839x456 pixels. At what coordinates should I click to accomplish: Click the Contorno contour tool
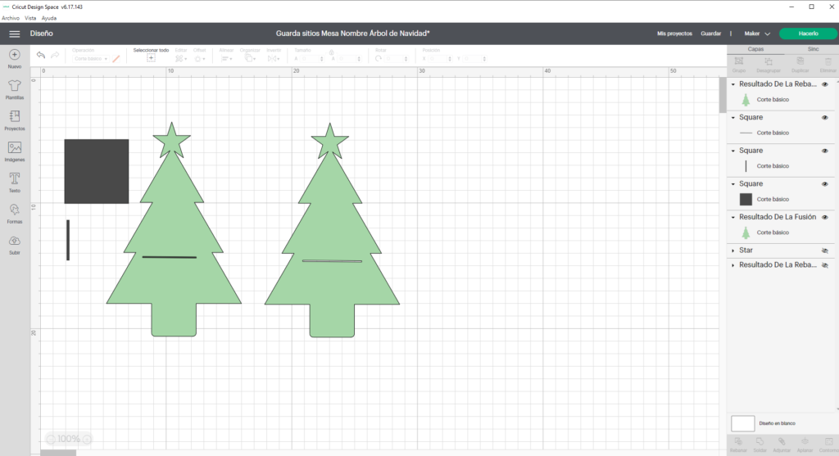(x=828, y=445)
